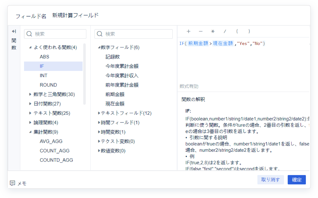Screen dimensions: 318x198
Task: Insert the division slash operator
Action: coord(225,31)
